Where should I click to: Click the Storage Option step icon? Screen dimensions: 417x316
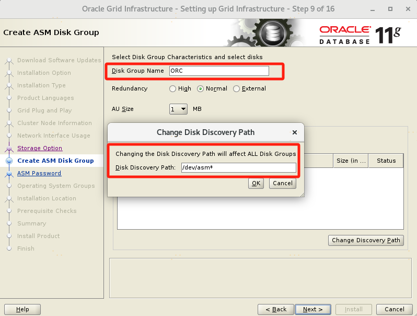tap(9, 149)
